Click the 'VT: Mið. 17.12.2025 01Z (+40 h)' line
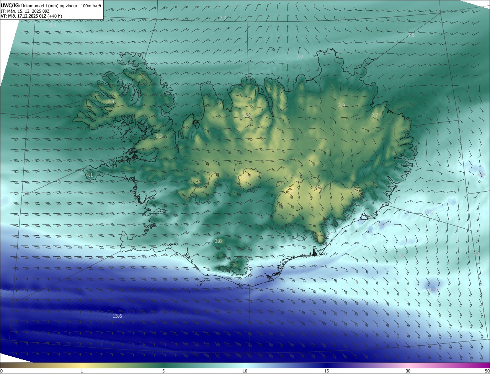This screenshot has height=374, width=490. point(31,16)
